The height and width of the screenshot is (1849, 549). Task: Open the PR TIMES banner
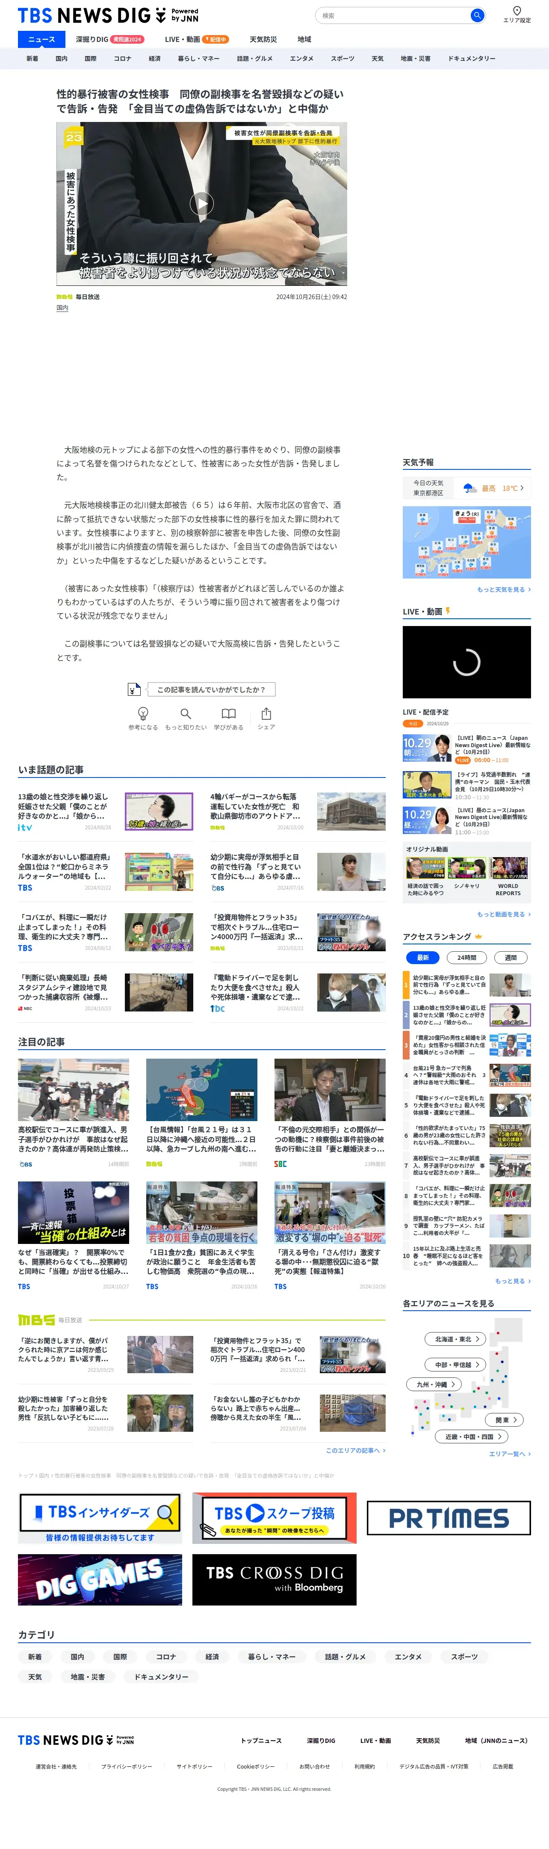pyautogui.click(x=449, y=1517)
